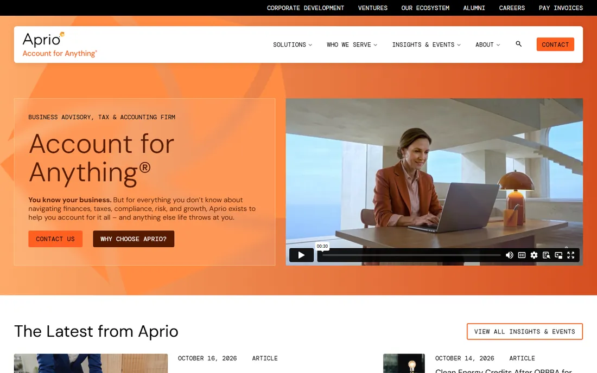Click the Aprio logo

[60, 44]
